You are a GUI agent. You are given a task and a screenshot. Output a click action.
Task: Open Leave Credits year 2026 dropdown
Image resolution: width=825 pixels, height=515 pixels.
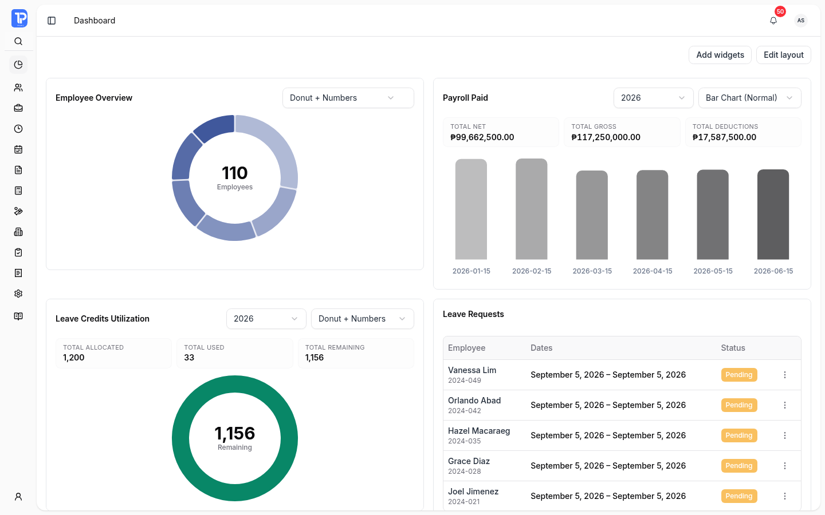coord(266,319)
